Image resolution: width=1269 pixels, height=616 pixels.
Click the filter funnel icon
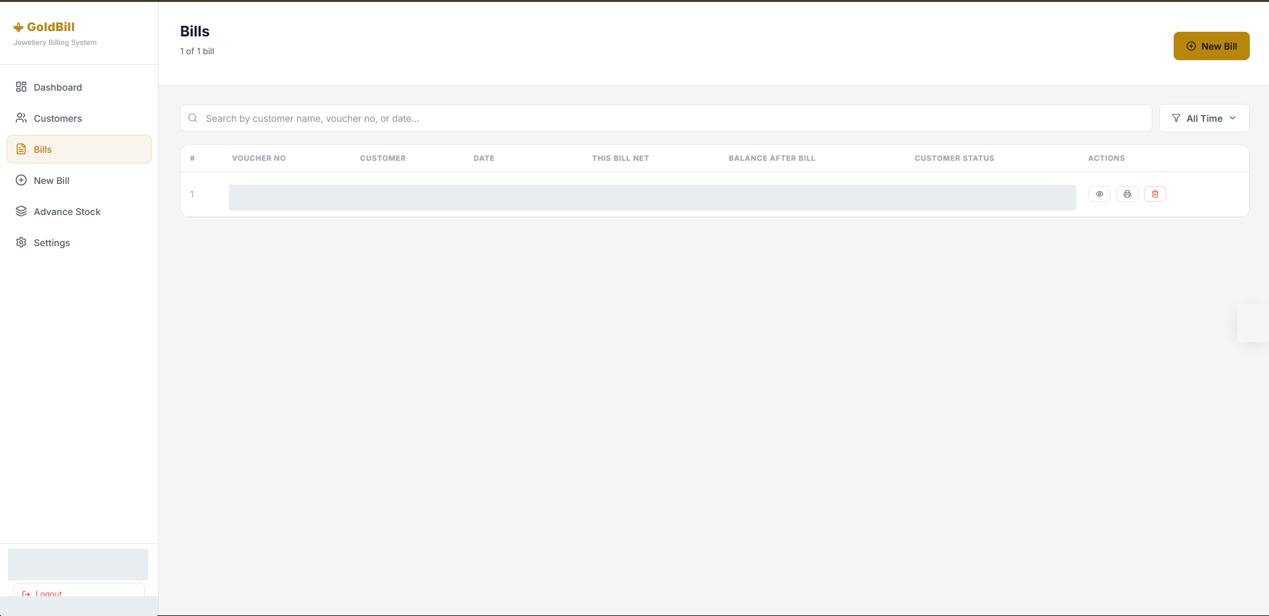pos(1176,118)
